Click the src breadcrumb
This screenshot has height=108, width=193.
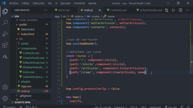point(65,16)
